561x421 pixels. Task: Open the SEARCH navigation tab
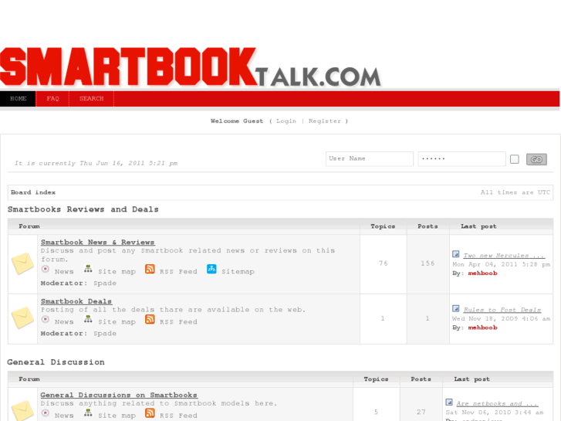pyautogui.click(x=92, y=99)
